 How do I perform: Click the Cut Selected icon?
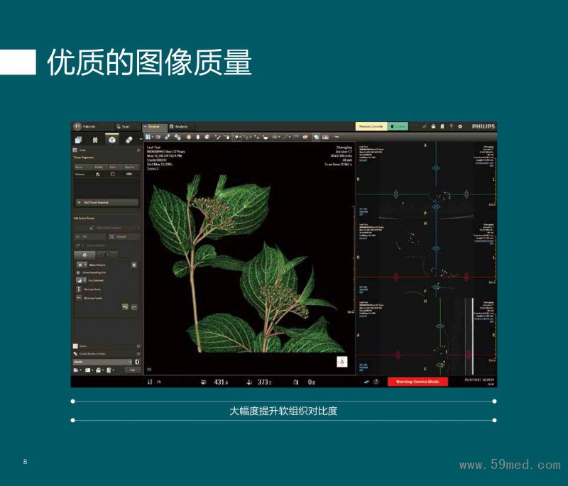(80, 280)
